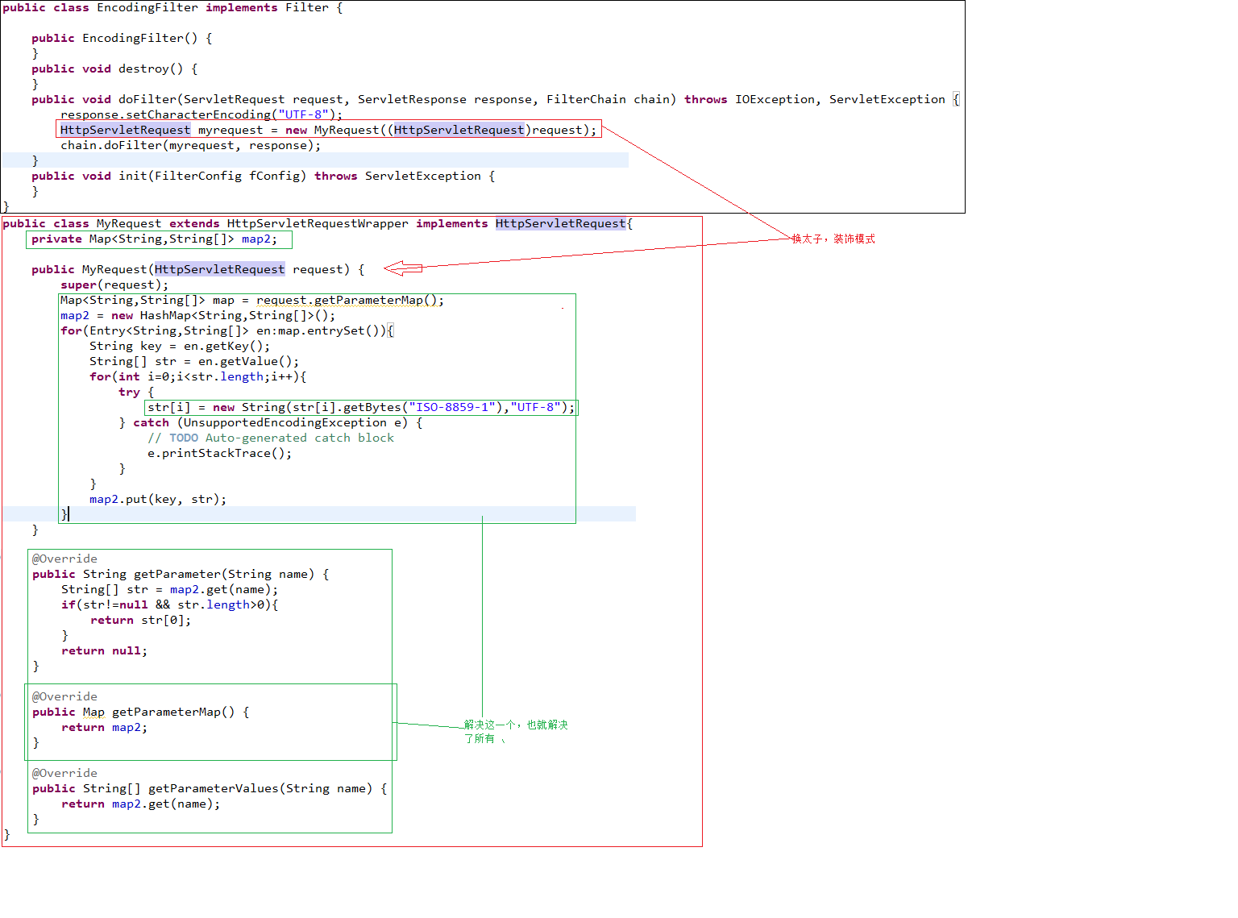Place cursor on the super(request); line

click(x=114, y=285)
